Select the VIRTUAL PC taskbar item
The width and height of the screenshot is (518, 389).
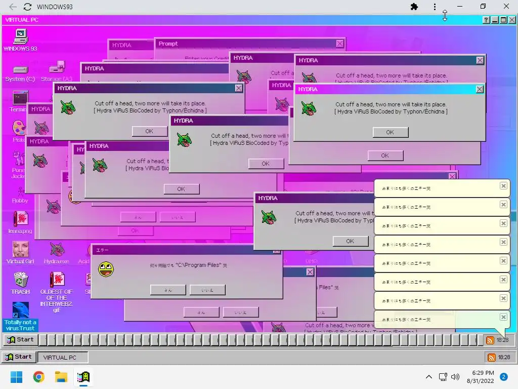pos(63,357)
